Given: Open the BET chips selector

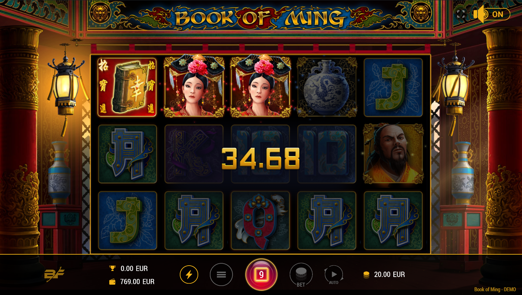Looking at the screenshot, I should coord(301,275).
